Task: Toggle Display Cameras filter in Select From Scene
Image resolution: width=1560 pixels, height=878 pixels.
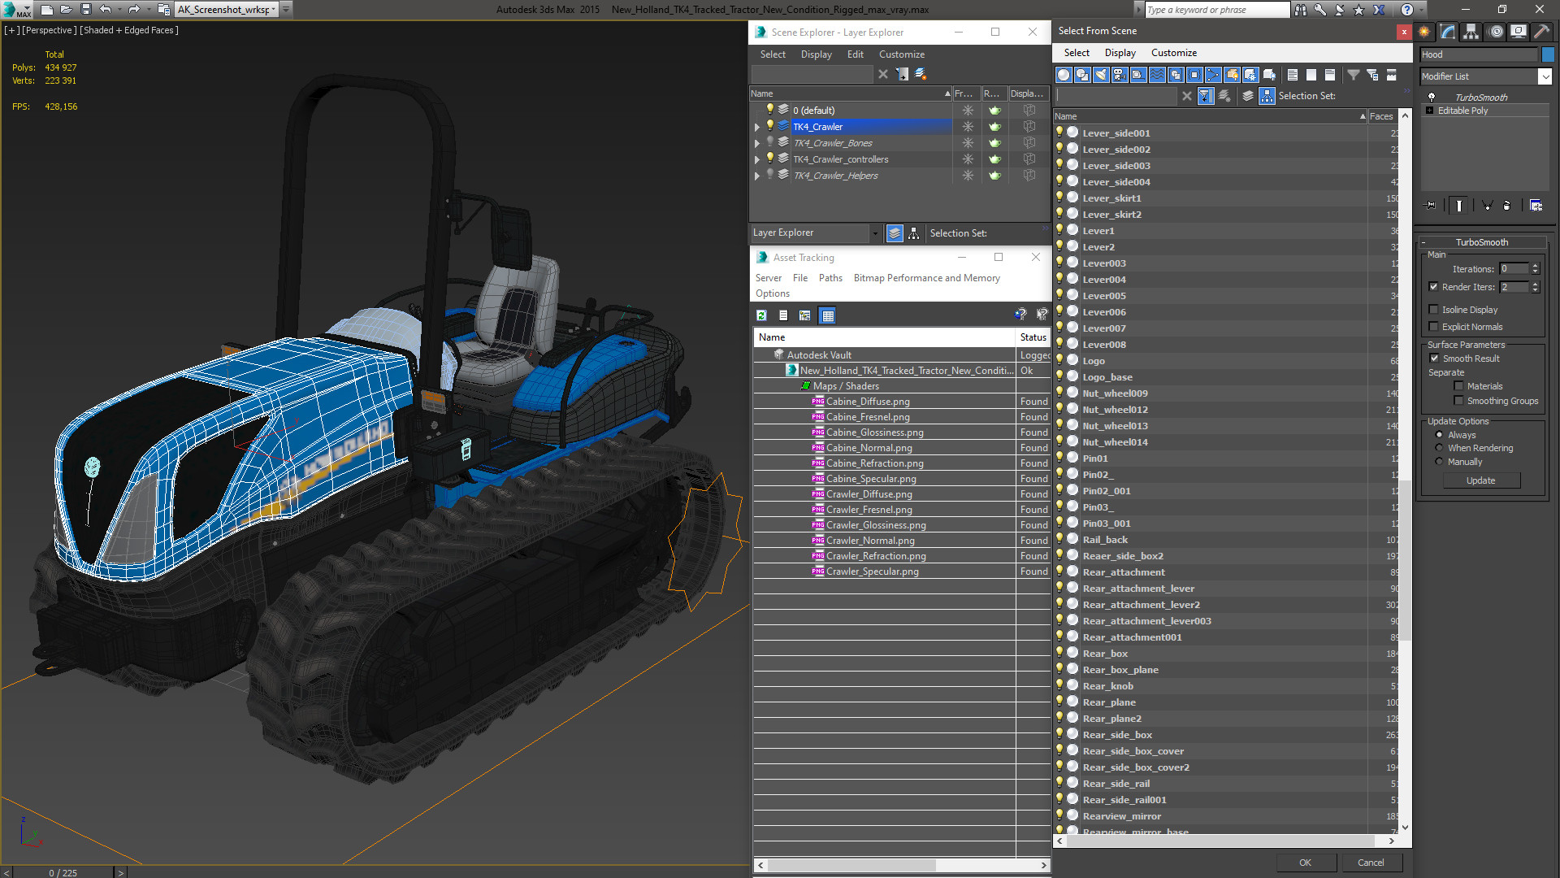Action: coord(1120,75)
